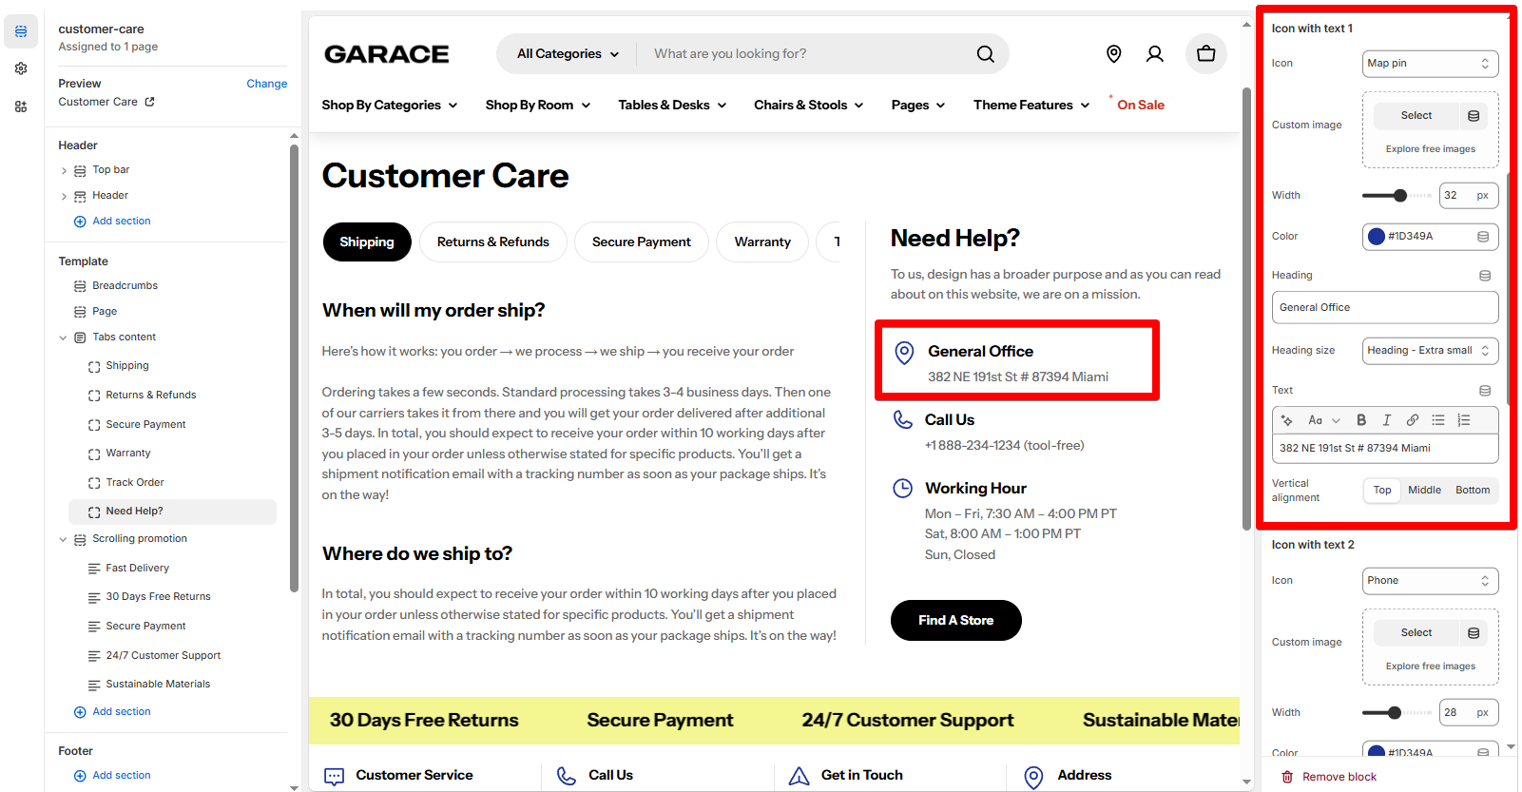Click Remove block button

[x=1329, y=777]
